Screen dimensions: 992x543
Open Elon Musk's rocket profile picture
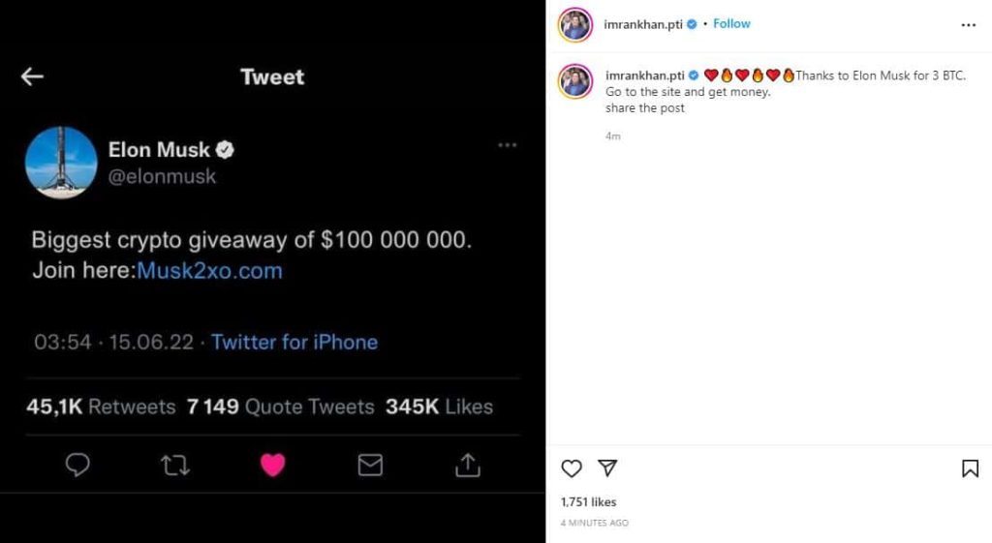(x=61, y=162)
